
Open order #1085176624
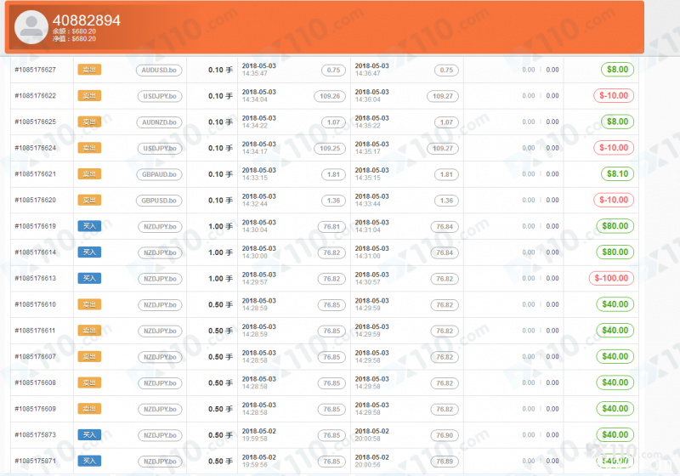point(36,148)
